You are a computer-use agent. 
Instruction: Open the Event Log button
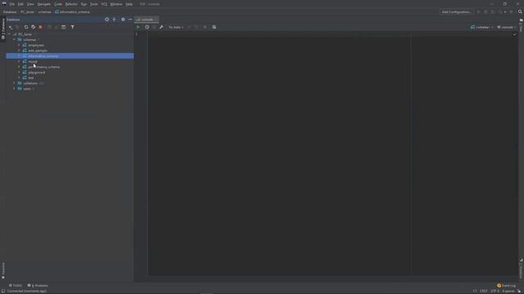click(x=506, y=285)
